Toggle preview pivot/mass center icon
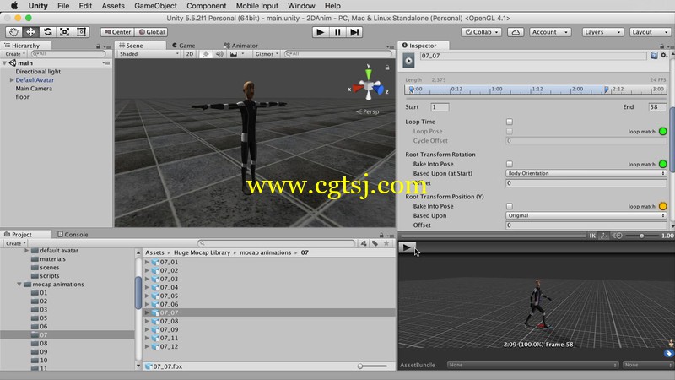Screen dimensions: 675x380 pos(604,236)
